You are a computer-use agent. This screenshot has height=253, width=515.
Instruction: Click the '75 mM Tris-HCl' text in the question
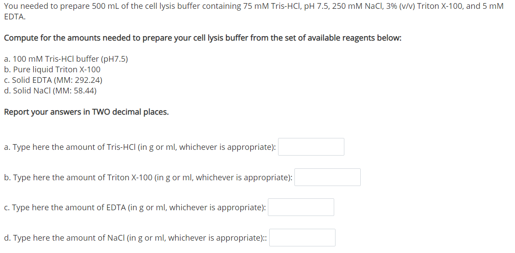coord(271,6)
